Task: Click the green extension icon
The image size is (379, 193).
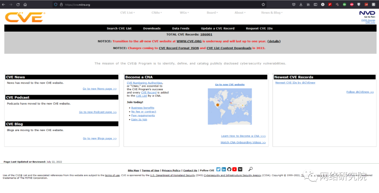Action: click(x=345, y=5)
